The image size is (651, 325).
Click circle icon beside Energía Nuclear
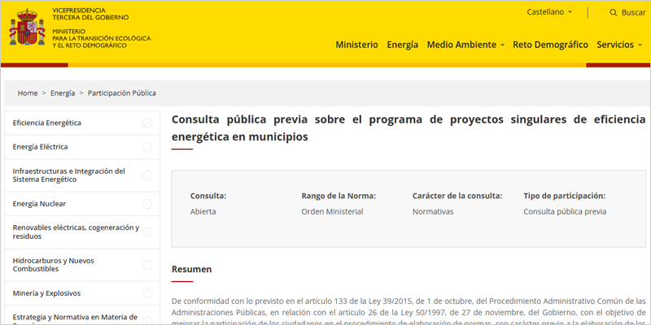point(147,204)
